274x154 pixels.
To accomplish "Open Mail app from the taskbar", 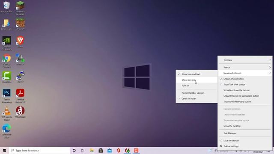I will (110, 150).
